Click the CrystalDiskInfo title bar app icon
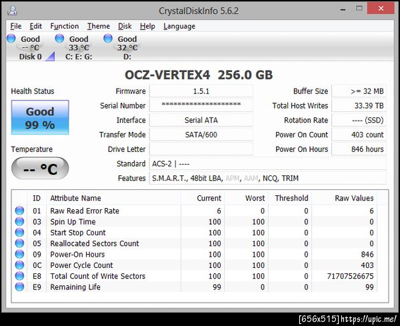This screenshot has height=326, width=400. 12,11
